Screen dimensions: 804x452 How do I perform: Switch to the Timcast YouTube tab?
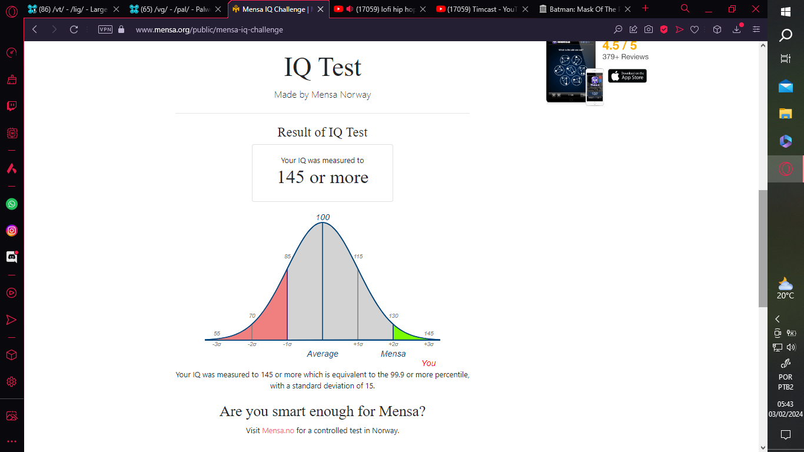pyautogui.click(x=482, y=9)
